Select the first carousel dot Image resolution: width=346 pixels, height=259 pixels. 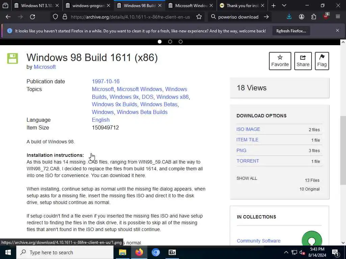pyautogui.click(x=159, y=41)
